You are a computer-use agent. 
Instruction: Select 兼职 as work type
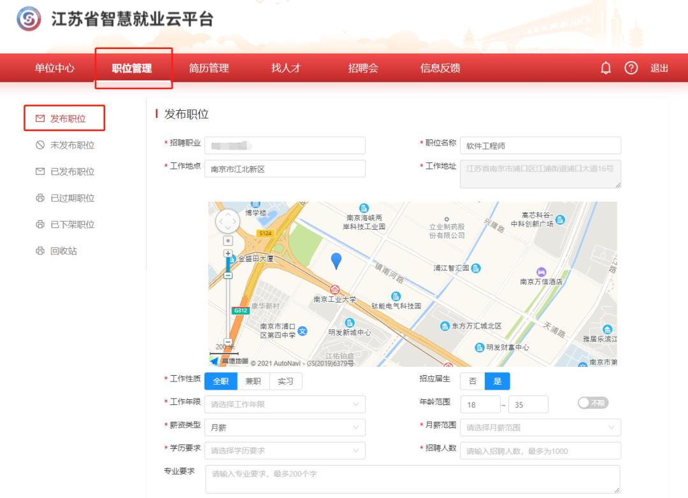(254, 381)
